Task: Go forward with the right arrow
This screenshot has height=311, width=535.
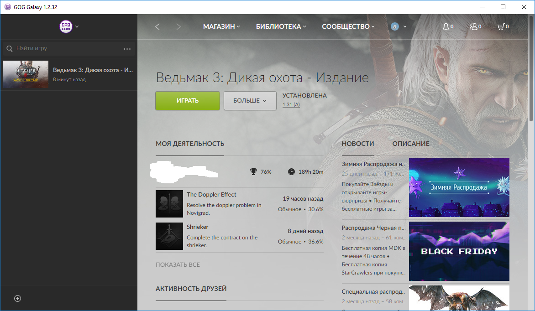Action: point(178,26)
